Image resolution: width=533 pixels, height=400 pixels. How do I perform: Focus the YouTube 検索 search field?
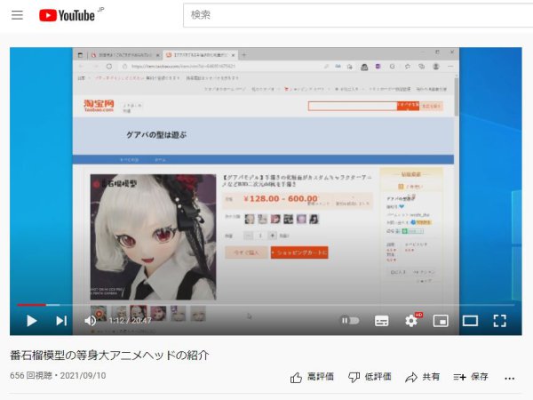(x=358, y=15)
